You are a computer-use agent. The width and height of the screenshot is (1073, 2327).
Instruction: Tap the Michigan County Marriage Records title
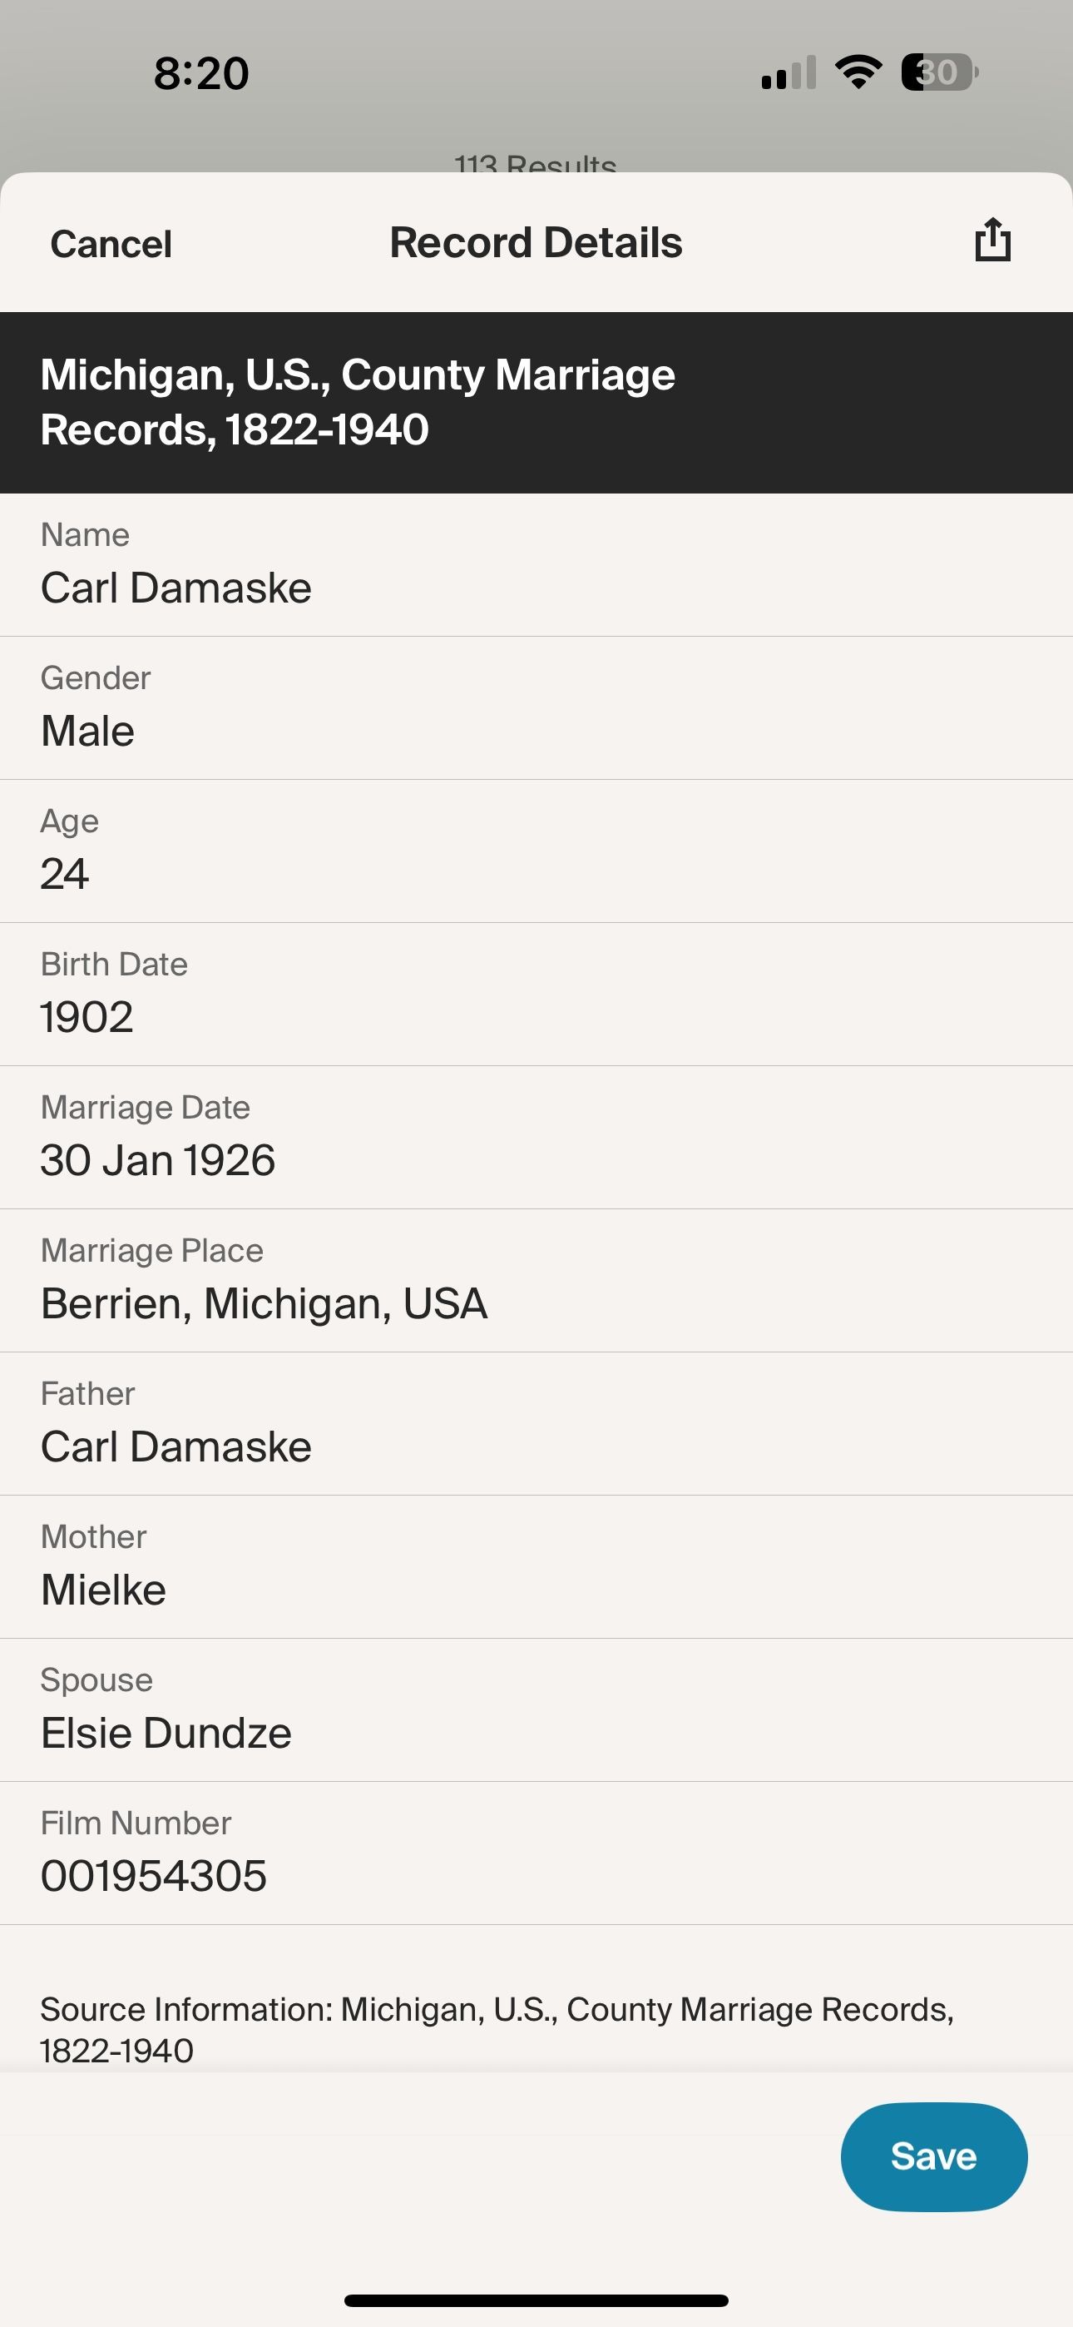pyautogui.click(x=358, y=401)
